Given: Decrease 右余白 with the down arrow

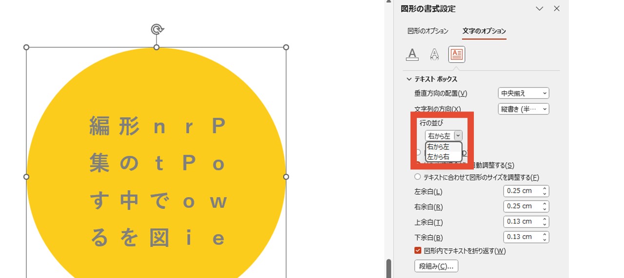Looking at the screenshot, I should [545, 209].
